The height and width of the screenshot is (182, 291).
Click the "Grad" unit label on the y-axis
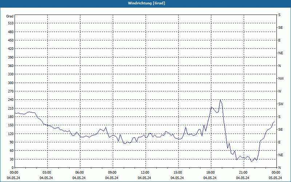click(x=10, y=16)
